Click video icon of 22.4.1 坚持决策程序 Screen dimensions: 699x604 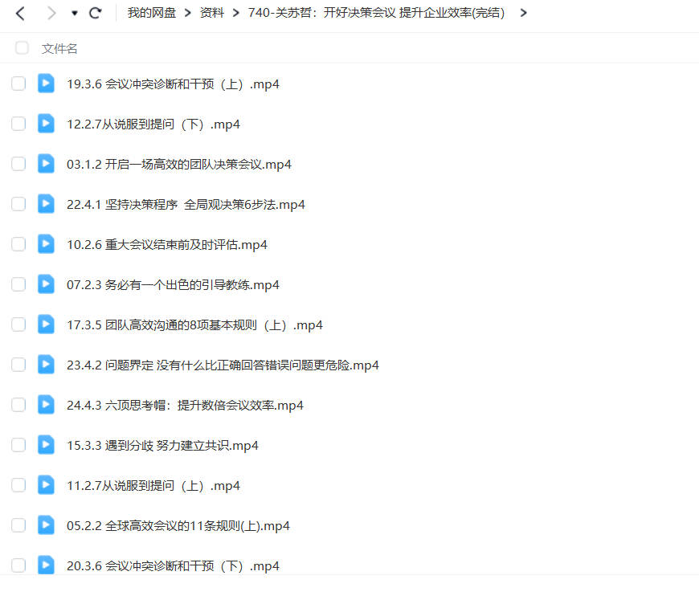pyautogui.click(x=46, y=204)
